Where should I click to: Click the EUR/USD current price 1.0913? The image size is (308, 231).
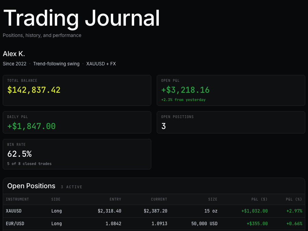(x=159, y=224)
